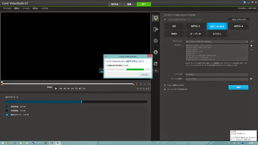Select the Disc output category icon
Image resolution: width=258 pixels, height=145 pixels.
pos(155,52)
